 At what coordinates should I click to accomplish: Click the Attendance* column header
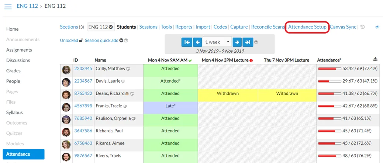329,60
